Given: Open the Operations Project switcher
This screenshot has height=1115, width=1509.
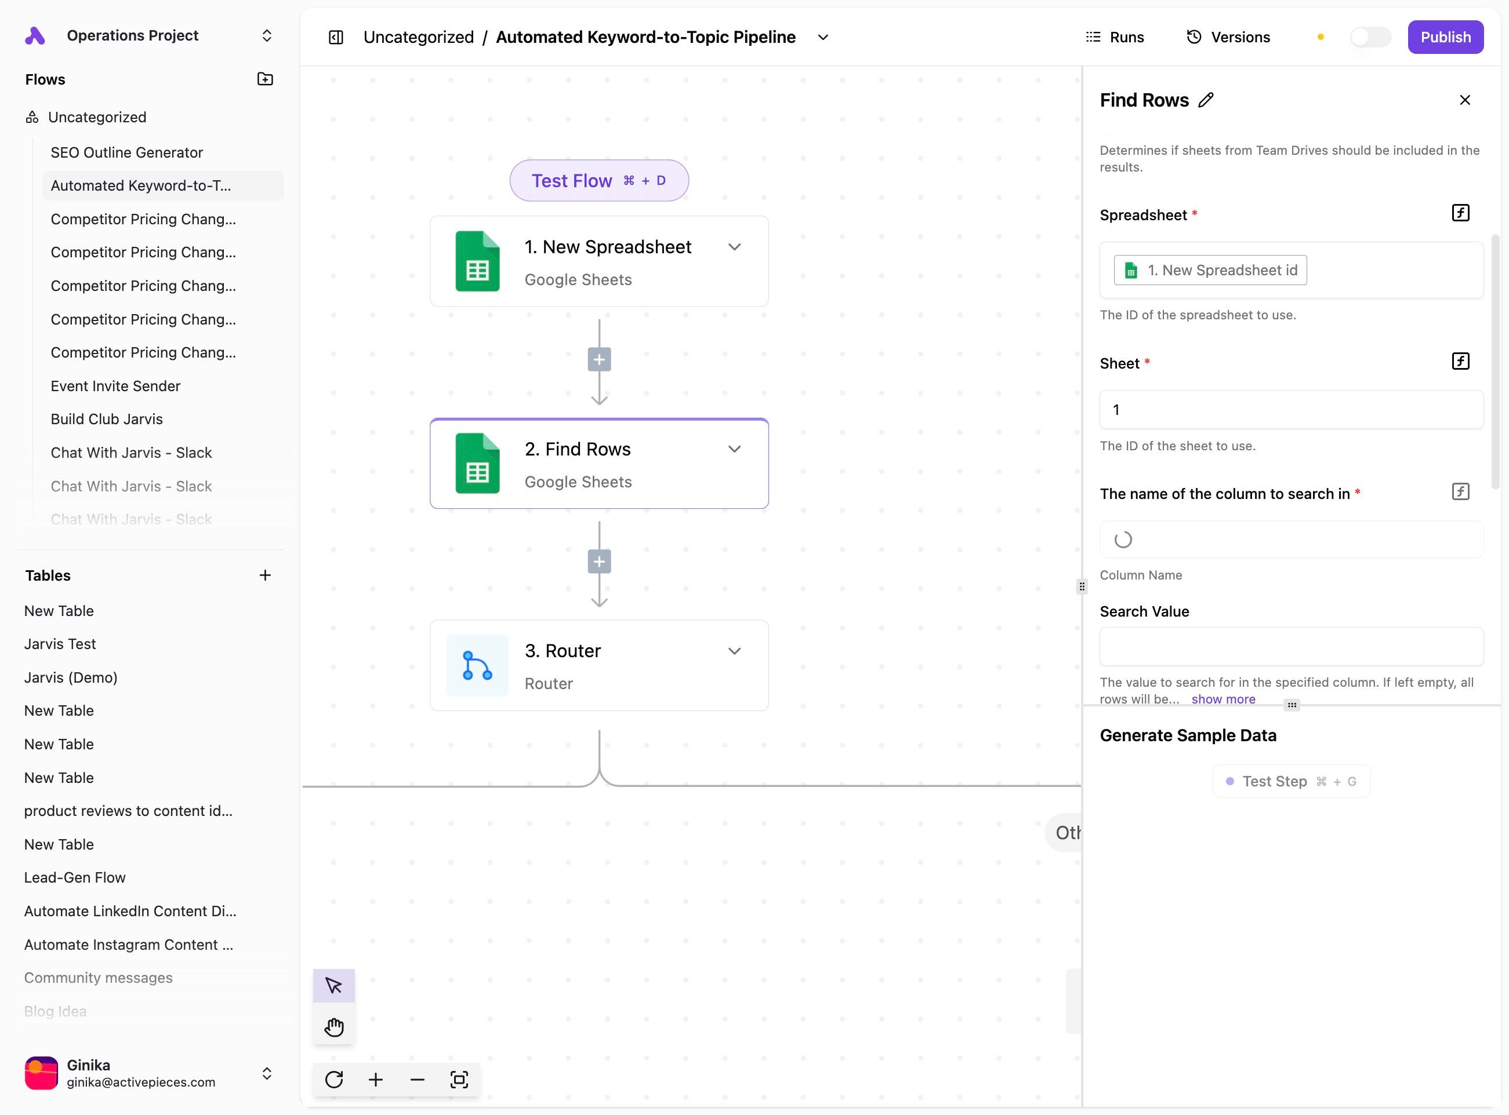Looking at the screenshot, I should click(267, 35).
